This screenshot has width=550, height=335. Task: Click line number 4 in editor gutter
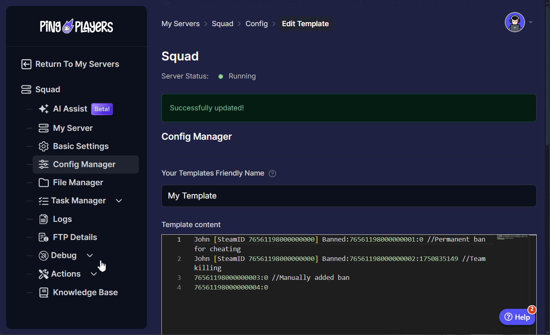(x=179, y=287)
